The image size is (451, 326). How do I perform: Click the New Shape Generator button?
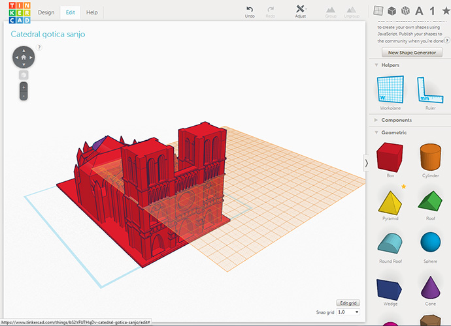click(412, 53)
